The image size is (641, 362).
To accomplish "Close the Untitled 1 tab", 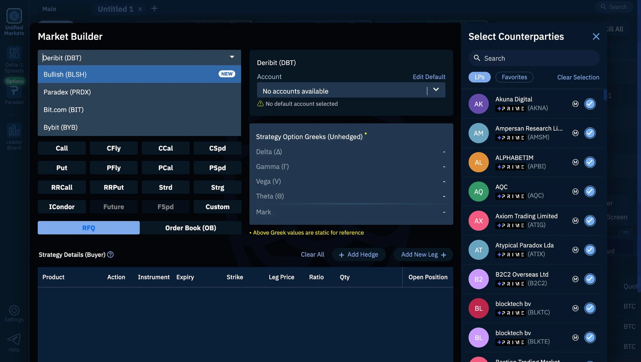I will point(140,9).
